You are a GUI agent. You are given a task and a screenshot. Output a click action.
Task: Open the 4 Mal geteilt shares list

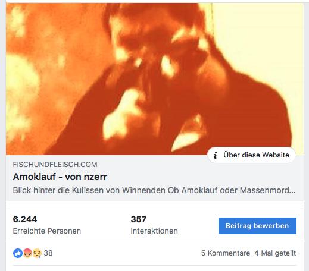pyautogui.click(x=275, y=253)
